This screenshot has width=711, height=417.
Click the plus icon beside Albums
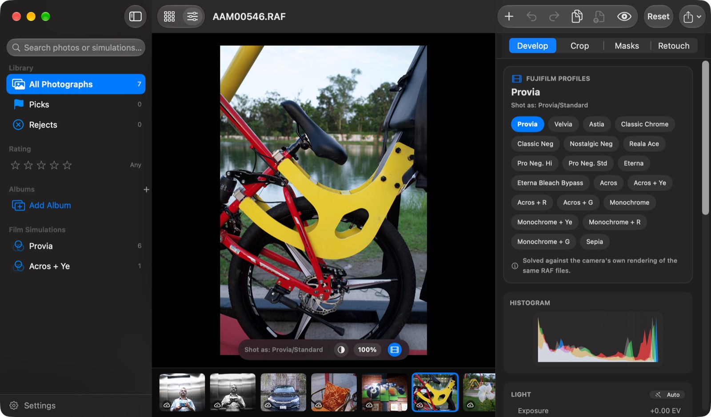coord(146,190)
